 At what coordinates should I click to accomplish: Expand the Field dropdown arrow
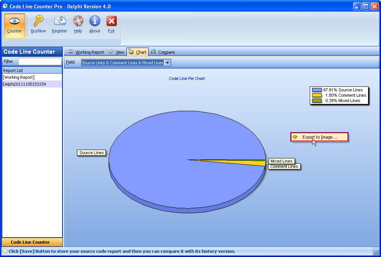168,63
